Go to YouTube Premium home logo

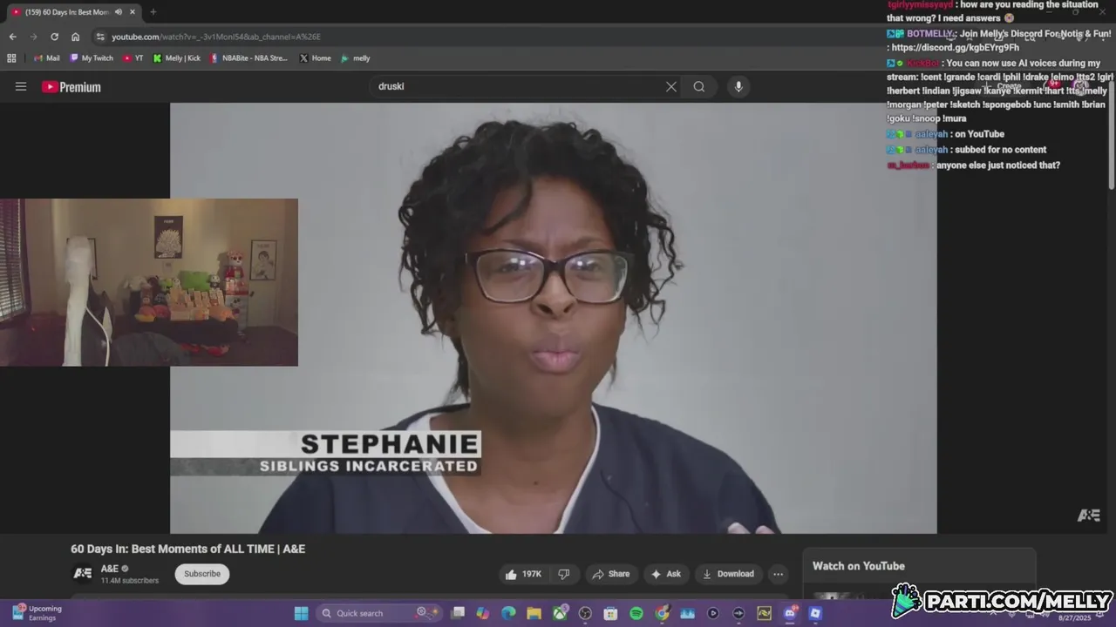tap(71, 87)
